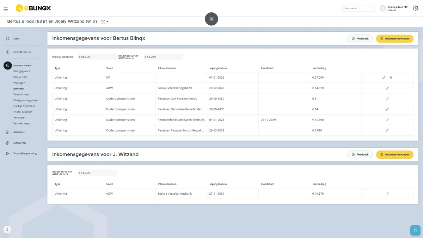The width and height of the screenshot is (423, 238).
Task: Open the Dennes Roes user dropdown
Action: [x=394, y=8]
